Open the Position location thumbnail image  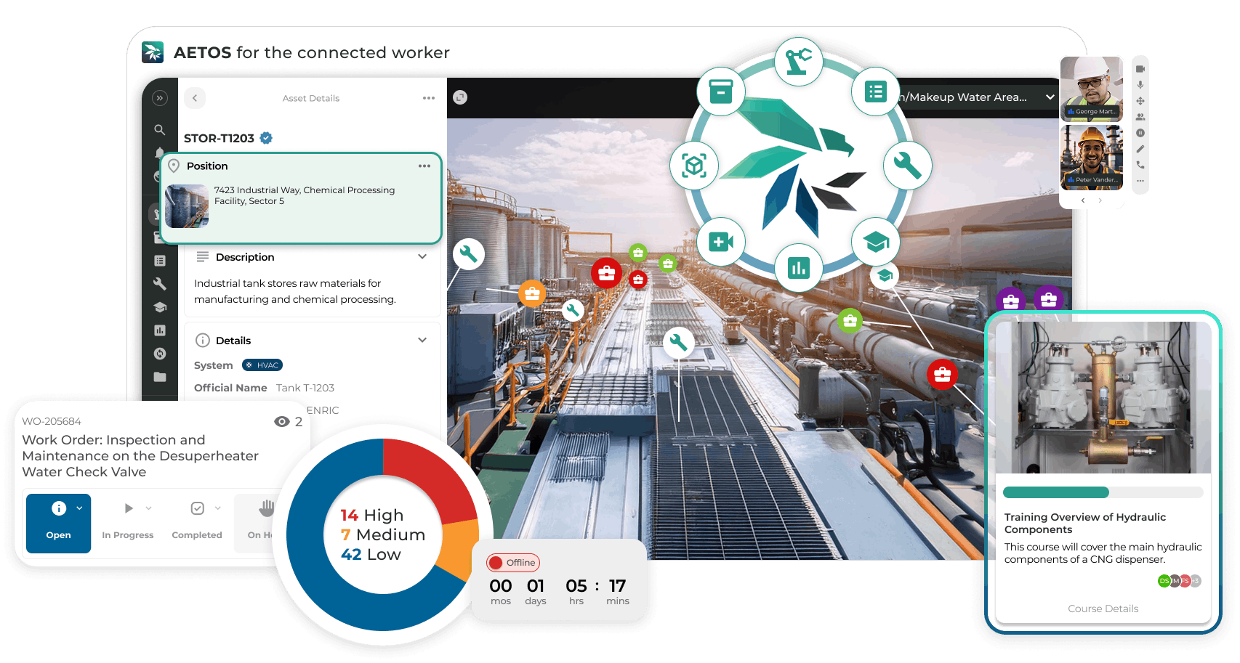pos(187,206)
